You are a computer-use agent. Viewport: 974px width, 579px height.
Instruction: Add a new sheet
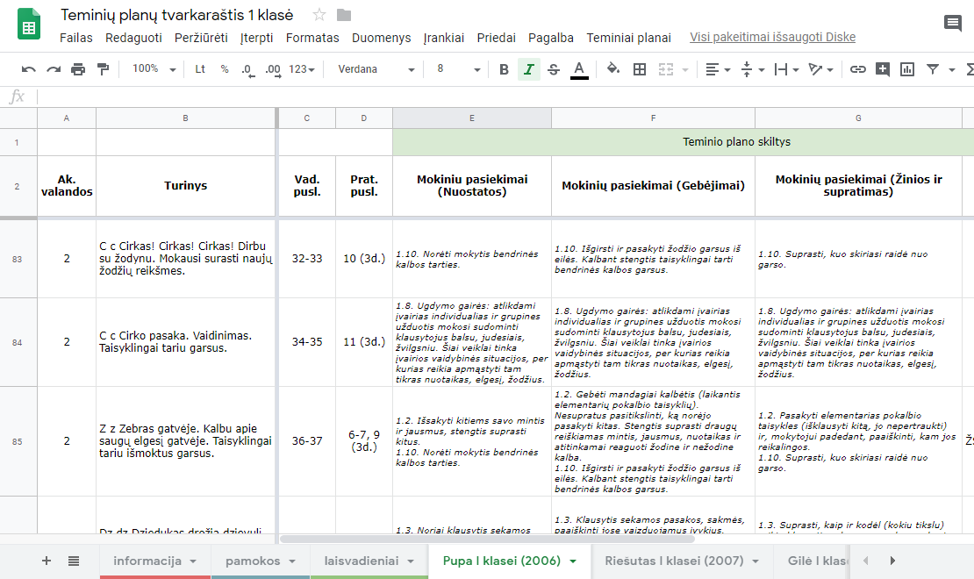point(46,561)
